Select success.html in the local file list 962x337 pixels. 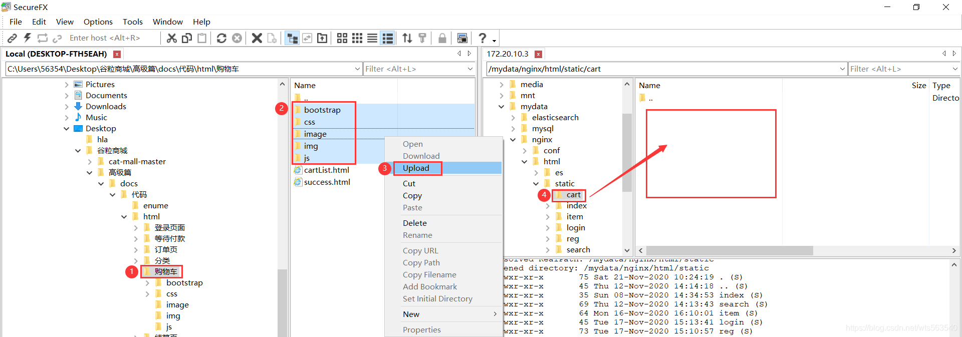click(x=327, y=182)
